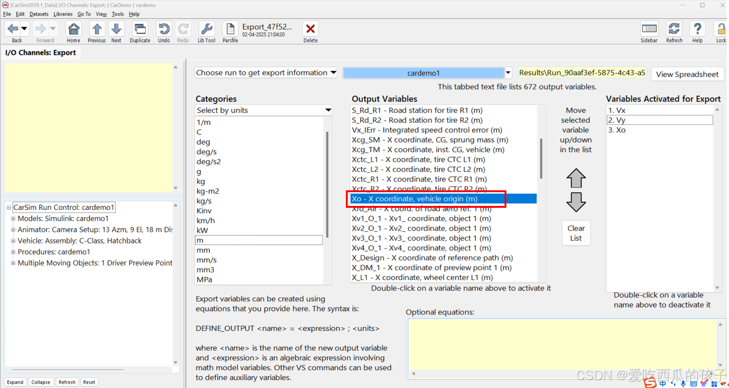Click the Output Variables list scrollbar

541,159
